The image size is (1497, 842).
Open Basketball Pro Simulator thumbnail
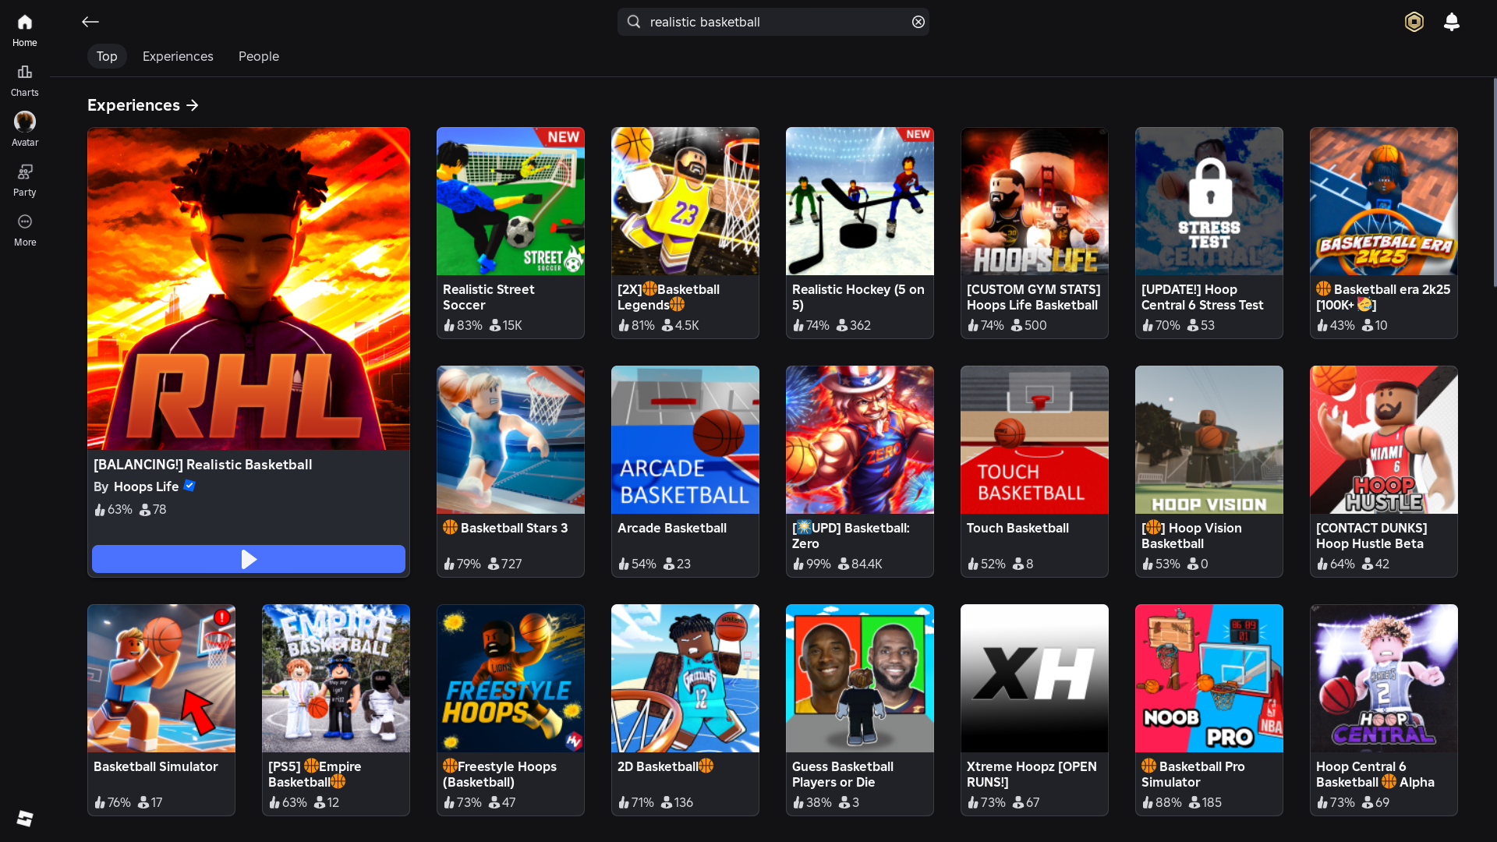tap(1209, 678)
